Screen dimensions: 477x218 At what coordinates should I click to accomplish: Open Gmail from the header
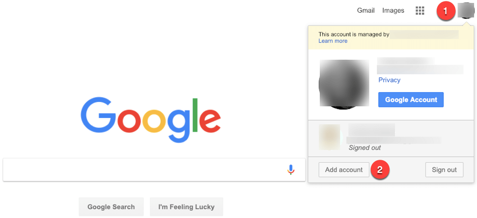[366, 11]
